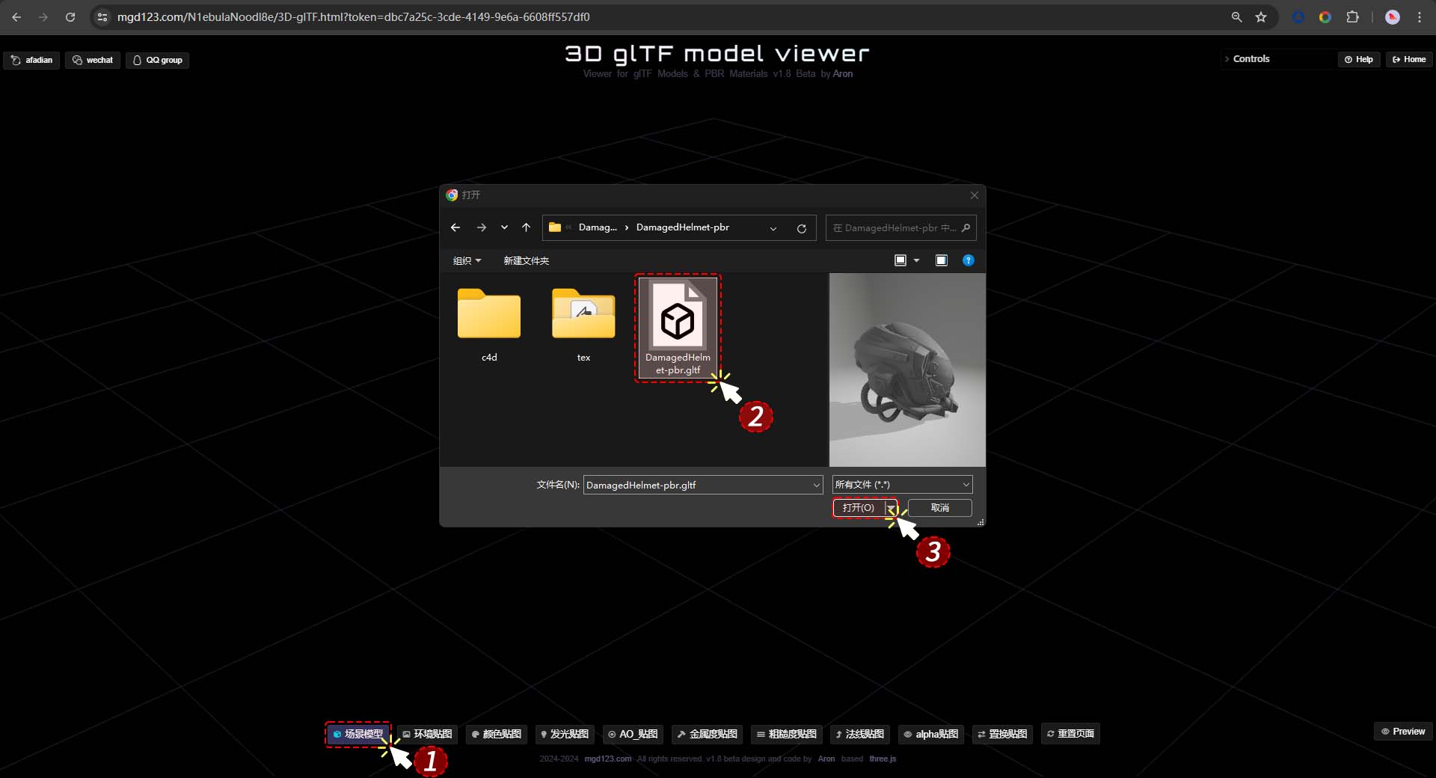
Task: Select the 金属度贴图 metalness map button
Action: 707,734
